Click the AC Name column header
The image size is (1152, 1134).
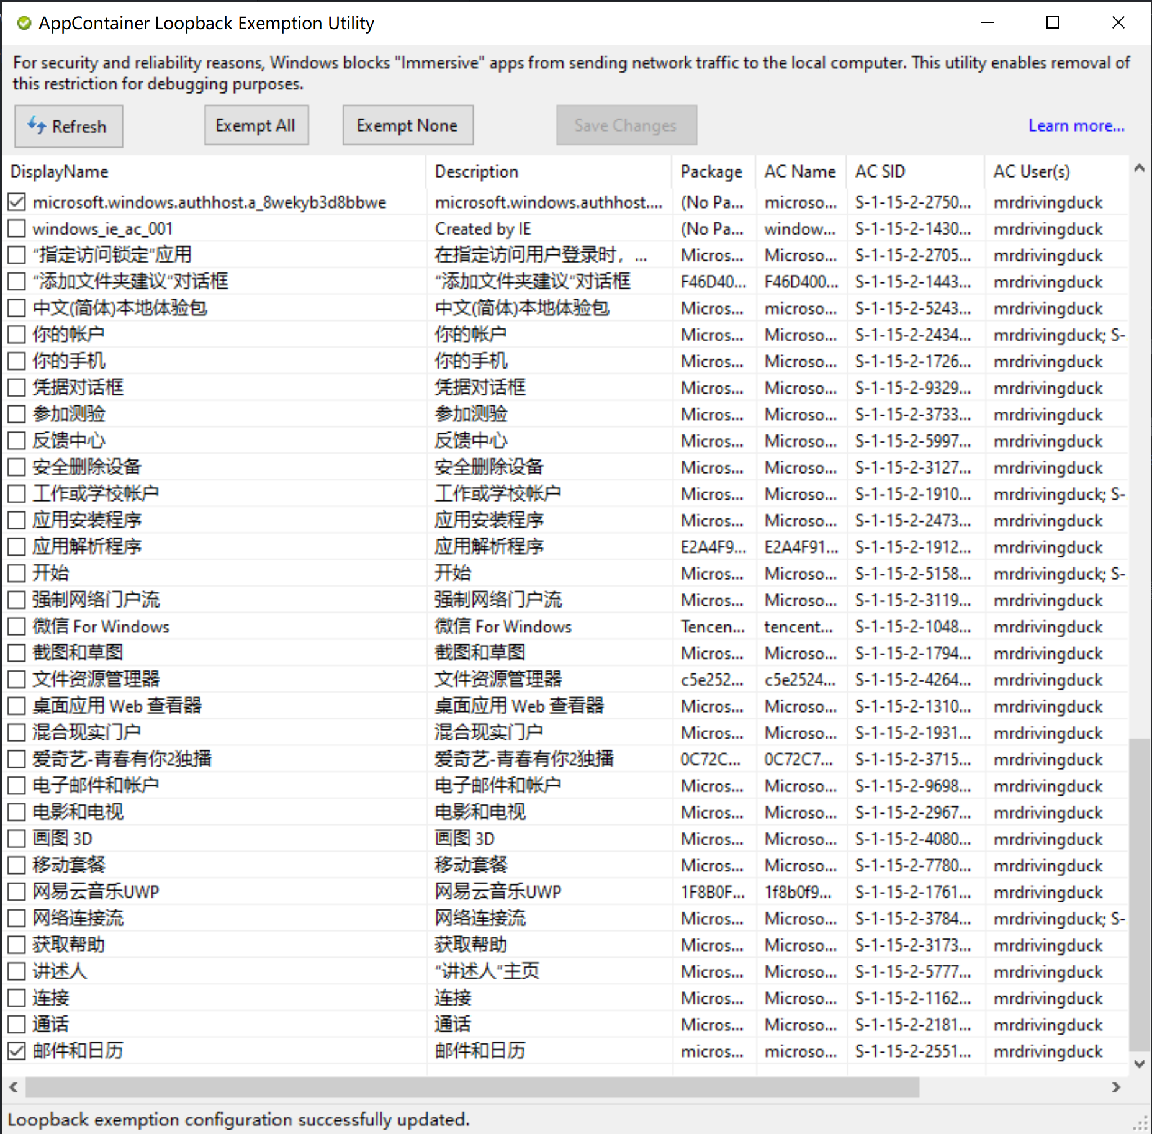pos(801,172)
